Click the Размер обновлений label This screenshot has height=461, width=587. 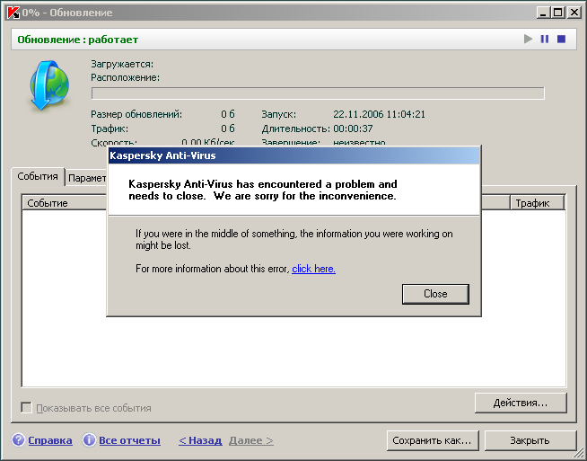coord(136,114)
